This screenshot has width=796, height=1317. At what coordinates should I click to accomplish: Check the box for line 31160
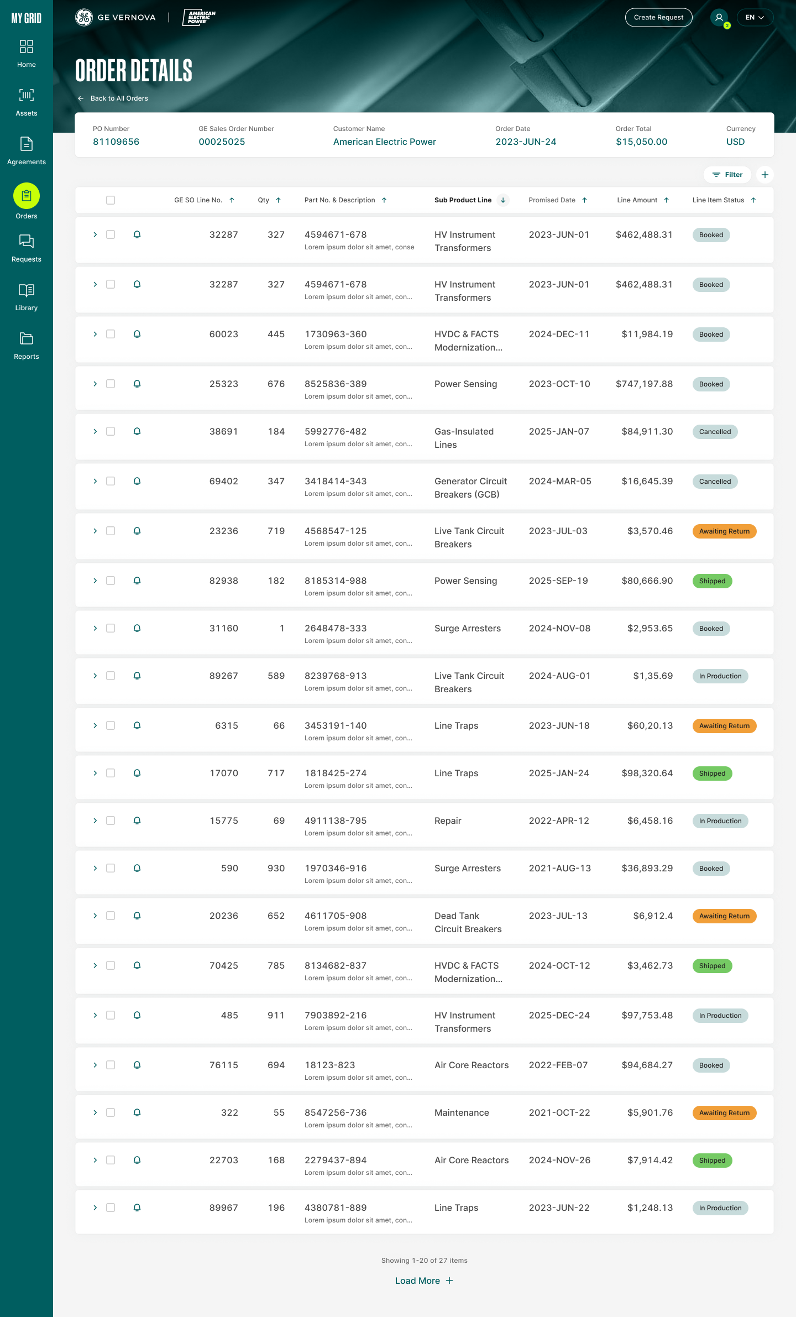point(111,628)
